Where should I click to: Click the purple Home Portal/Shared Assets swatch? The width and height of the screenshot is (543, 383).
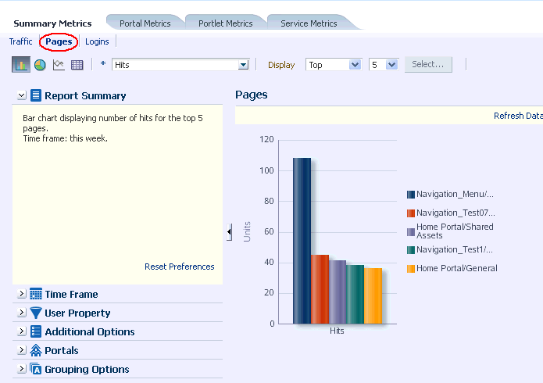pyautogui.click(x=411, y=232)
